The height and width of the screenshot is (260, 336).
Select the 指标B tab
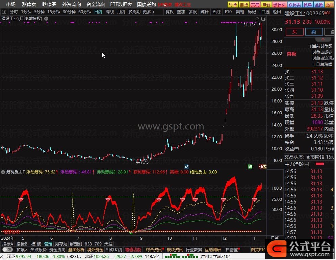(x=22, y=244)
